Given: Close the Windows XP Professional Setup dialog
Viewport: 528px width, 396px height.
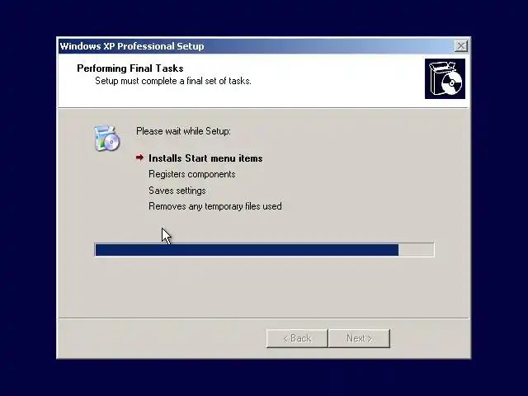Looking at the screenshot, I should 460,46.
